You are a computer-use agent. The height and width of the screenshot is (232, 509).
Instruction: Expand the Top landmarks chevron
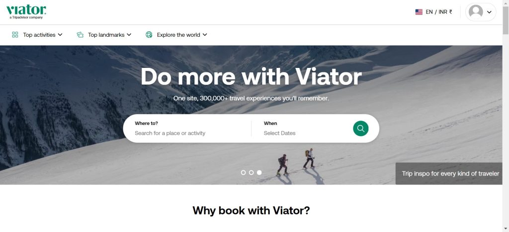tap(129, 35)
